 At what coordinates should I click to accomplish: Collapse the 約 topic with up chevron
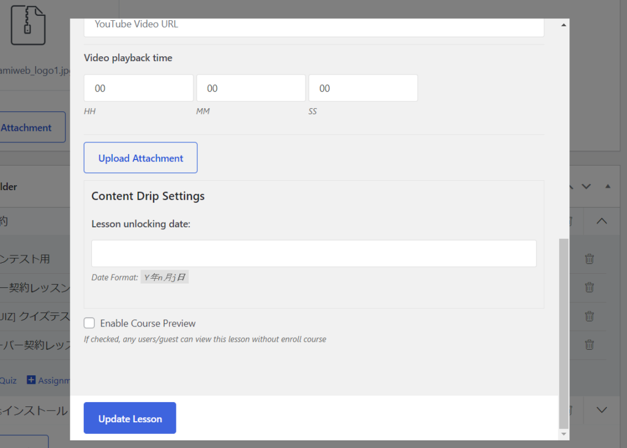coord(601,221)
